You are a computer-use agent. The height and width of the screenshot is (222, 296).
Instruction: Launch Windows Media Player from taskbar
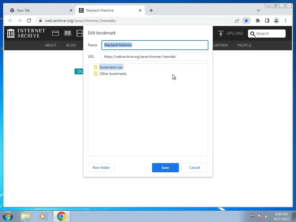pyautogui.click(x=43, y=217)
